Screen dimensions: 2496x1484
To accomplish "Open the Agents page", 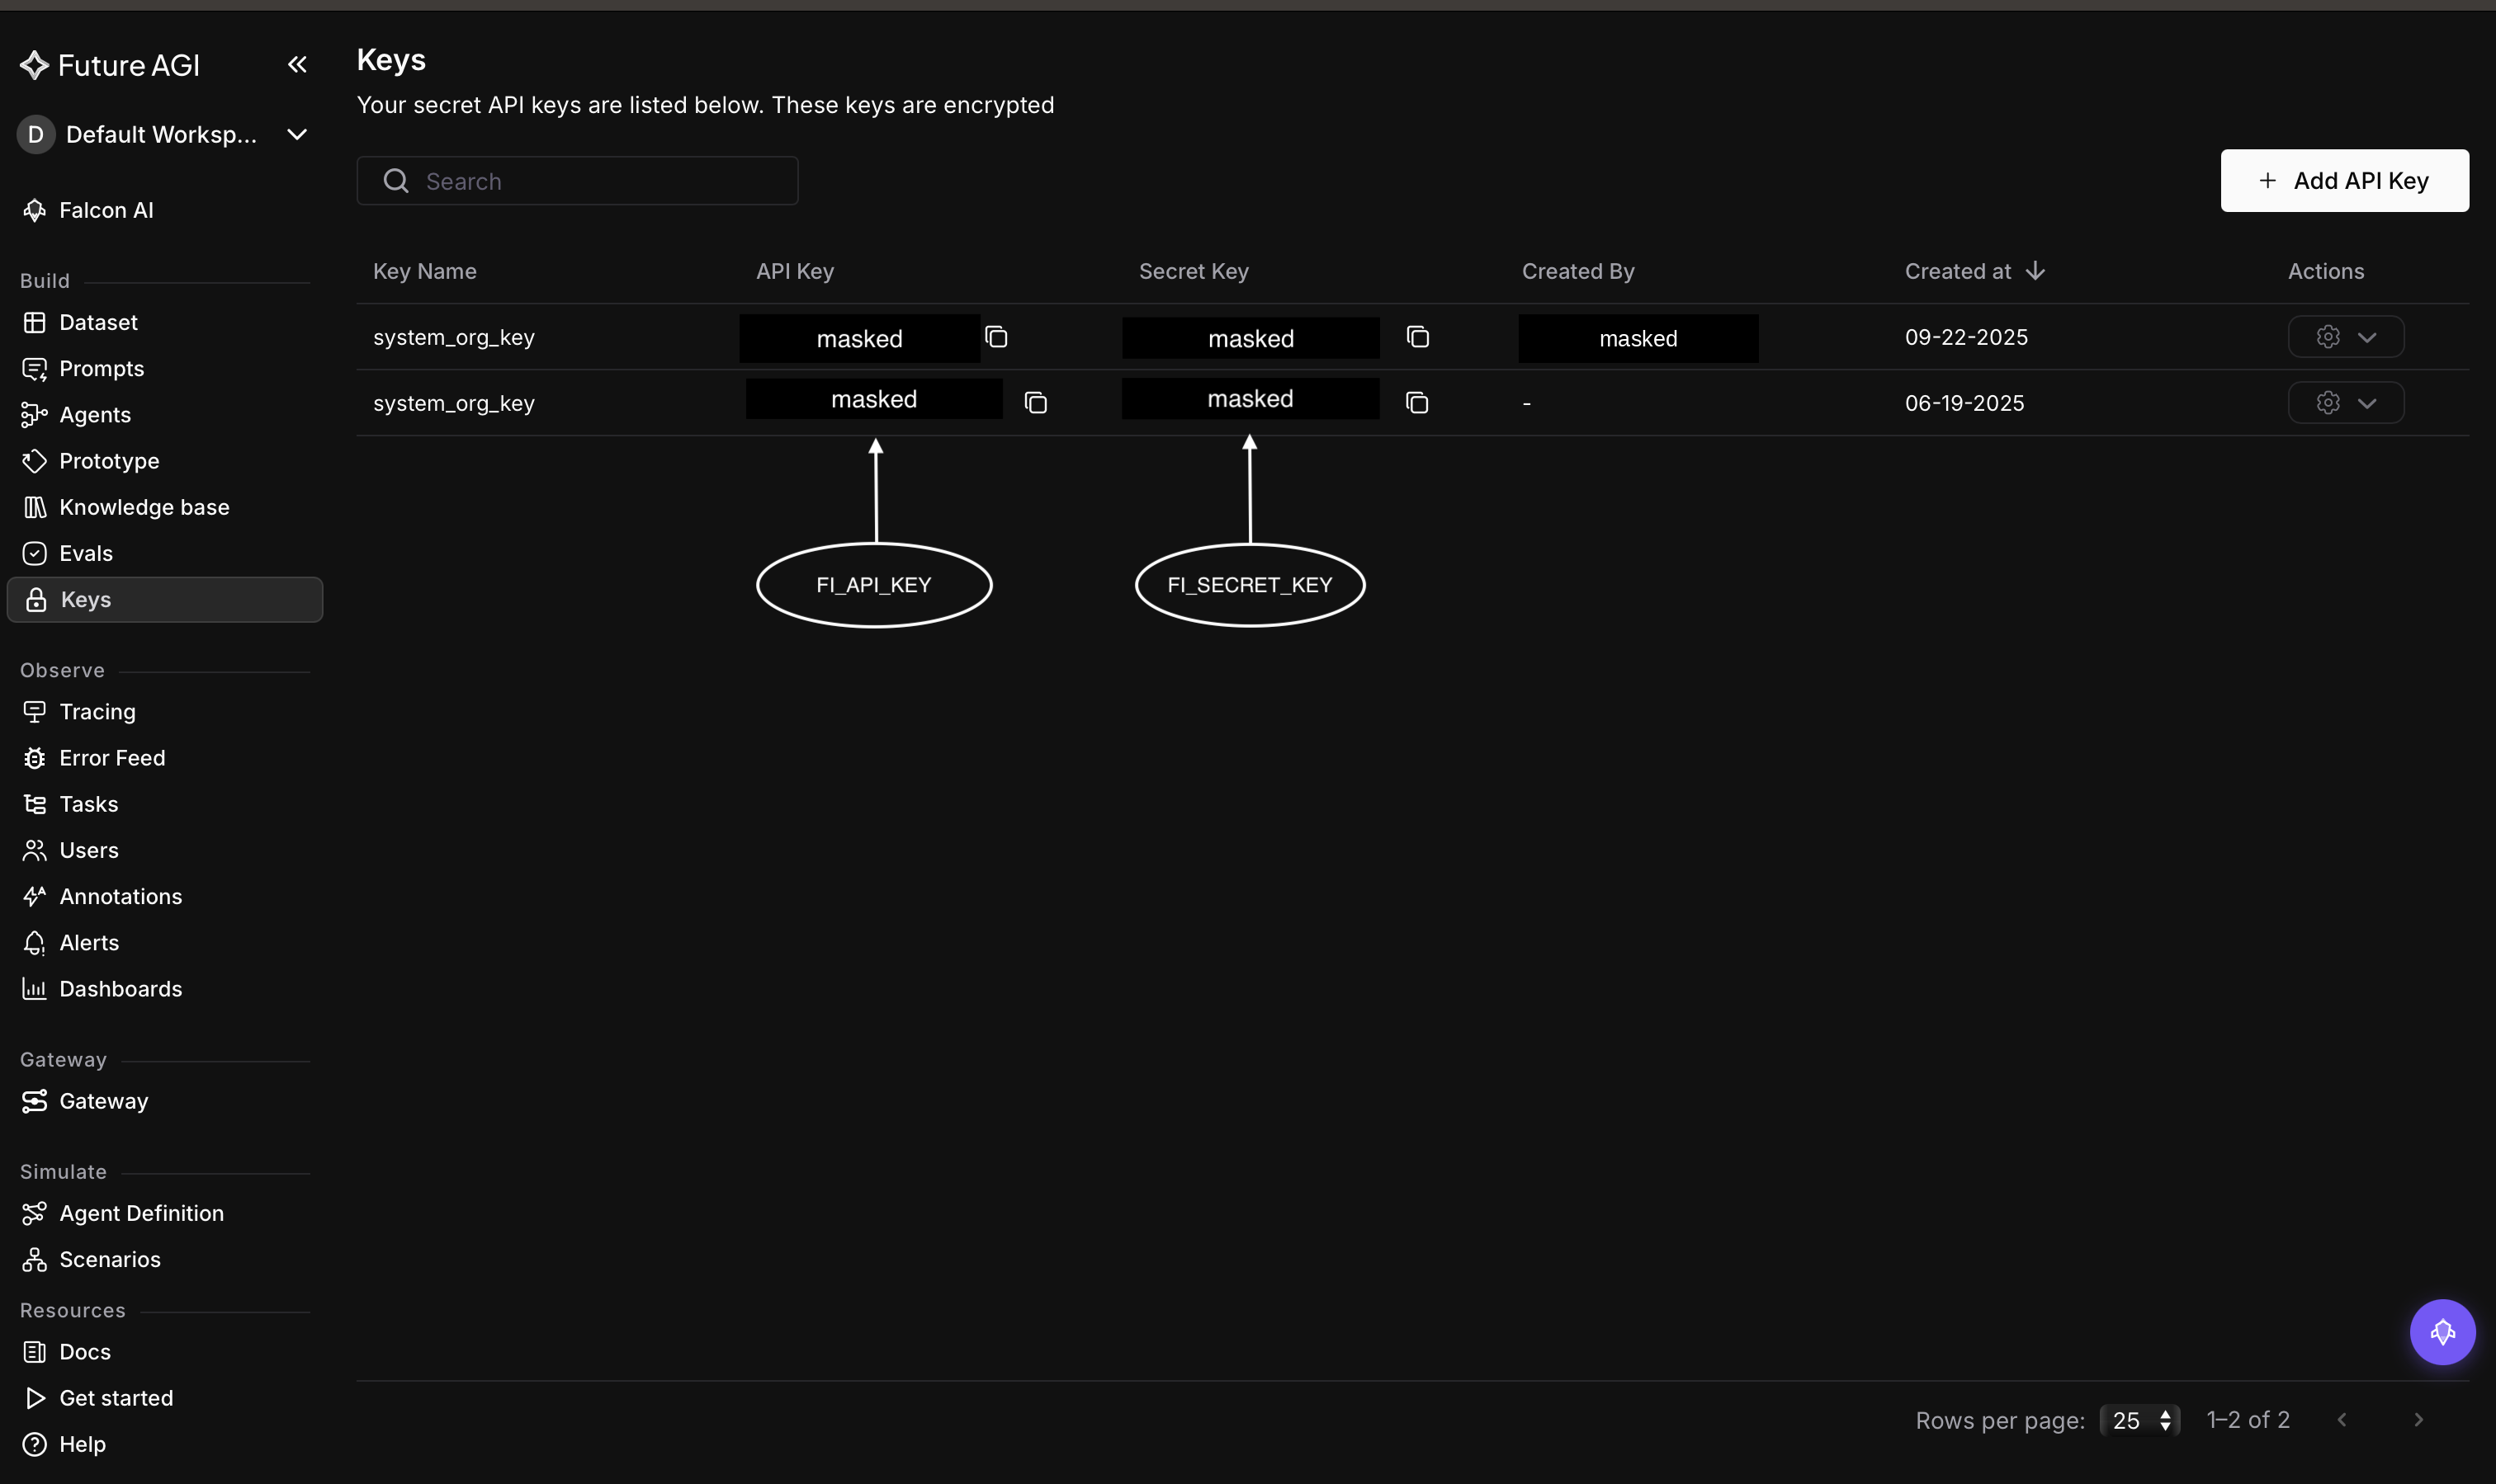I will click(94, 414).
